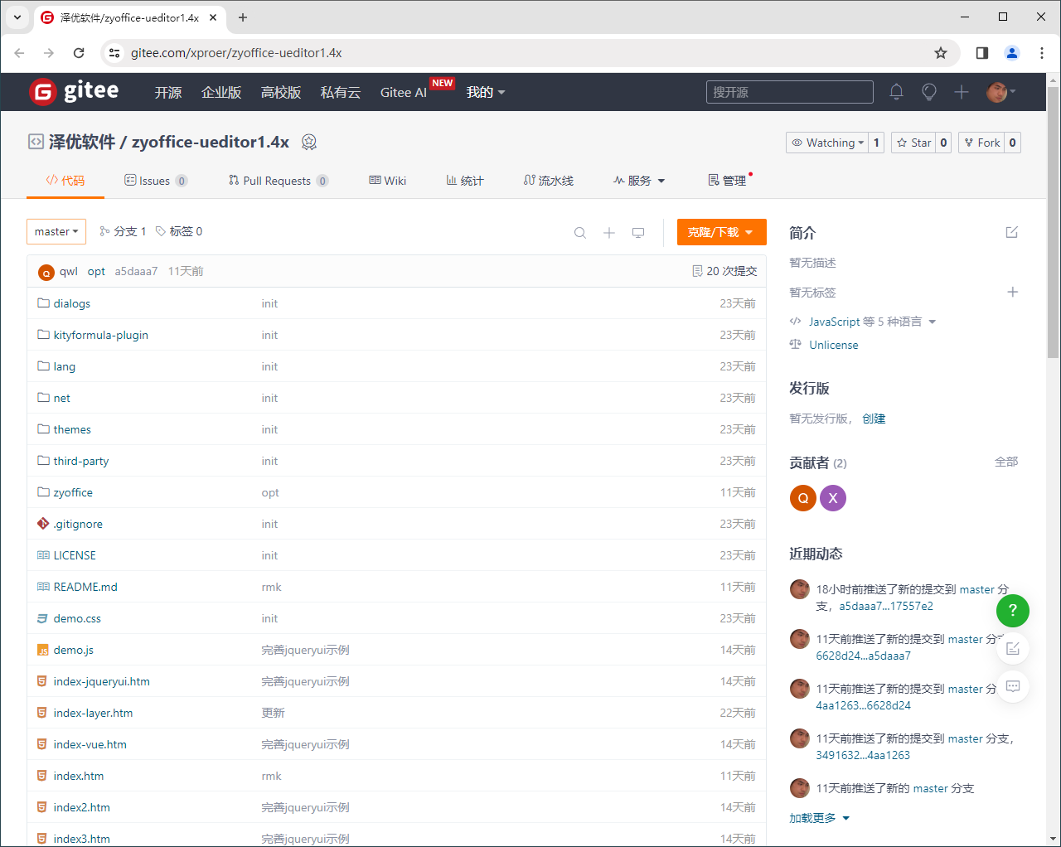
Task: Open the Web IDE monitor icon
Action: point(638,233)
